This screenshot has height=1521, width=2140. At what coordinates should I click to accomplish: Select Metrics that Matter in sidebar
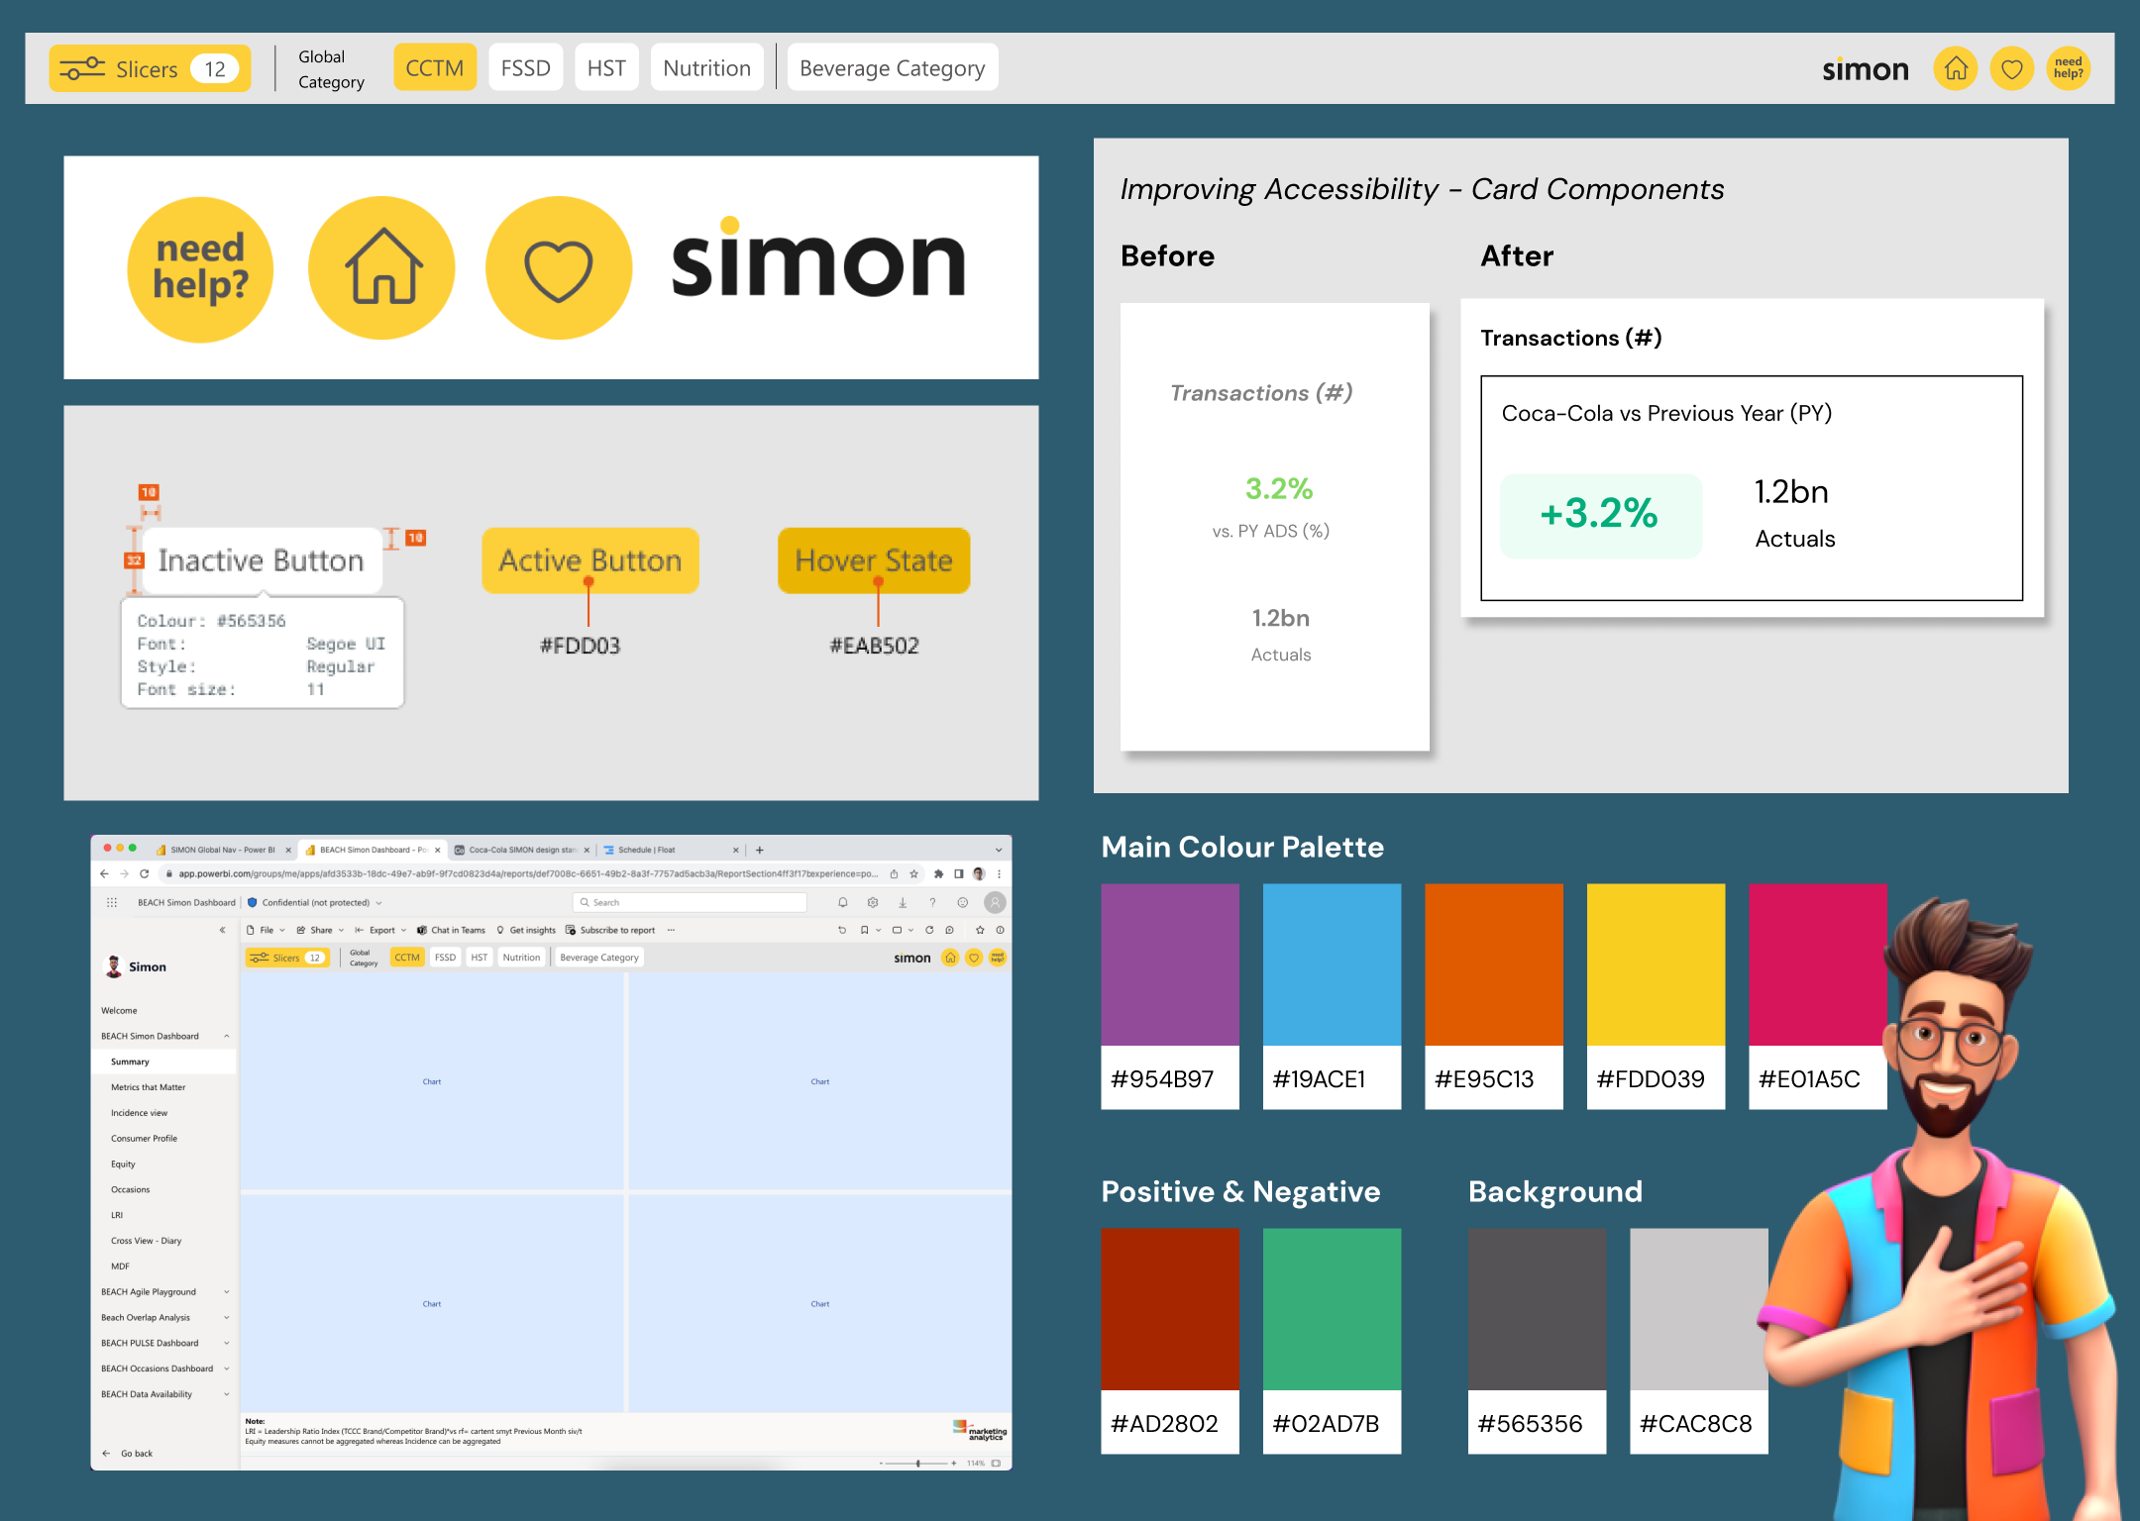(148, 1087)
